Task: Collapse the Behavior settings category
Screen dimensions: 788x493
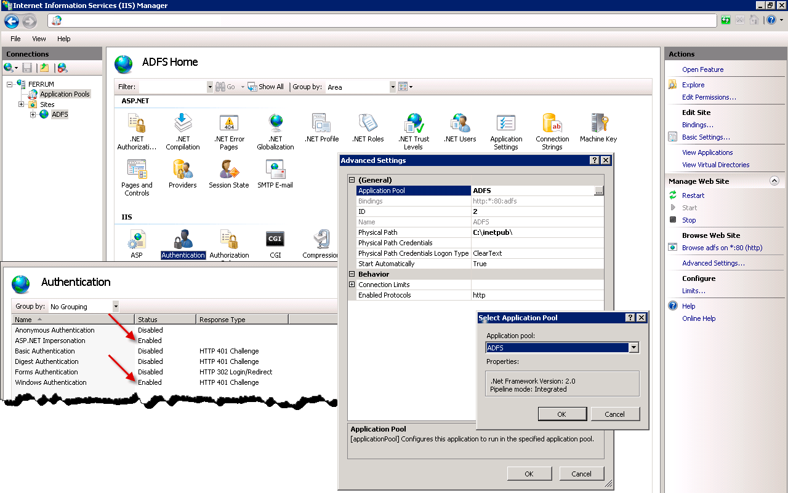Action: tap(352, 274)
